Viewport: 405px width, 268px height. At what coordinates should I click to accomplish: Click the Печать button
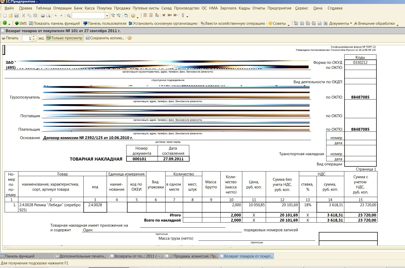10,38
